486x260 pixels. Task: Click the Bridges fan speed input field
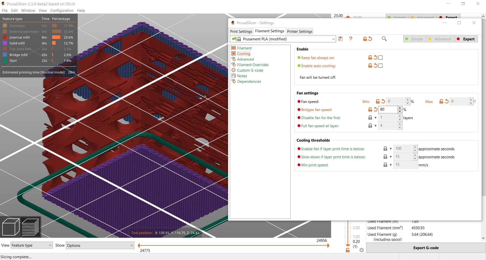click(x=388, y=110)
